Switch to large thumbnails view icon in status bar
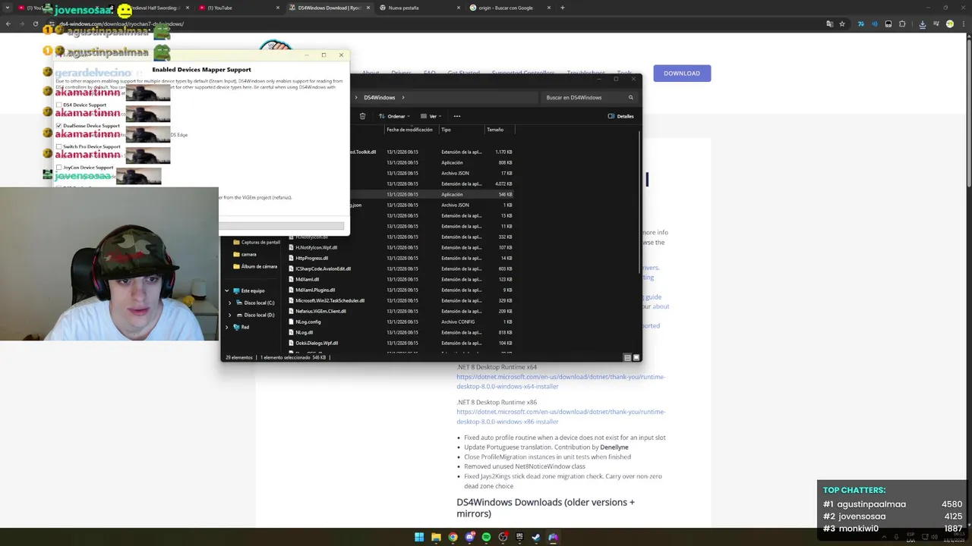Screen dimensions: 972x546 pyautogui.click(x=636, y=357)
